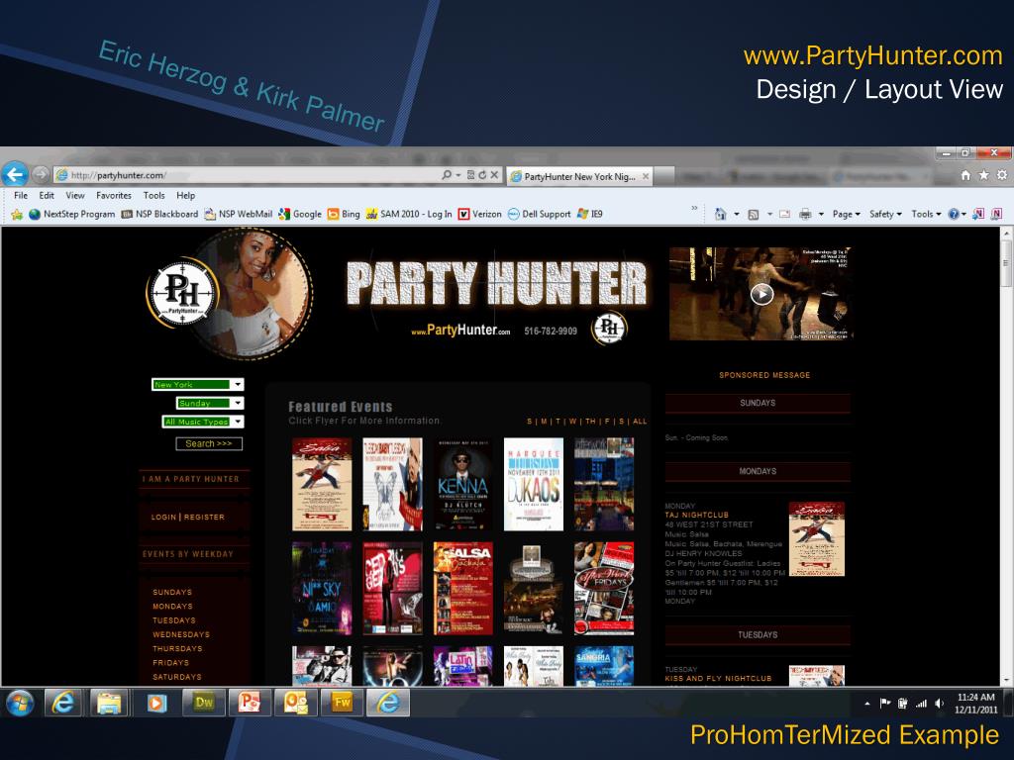Click the page vertical scrollbar thumb
Viewport: 1014px width, 760px height.
tap(1006, 261)
